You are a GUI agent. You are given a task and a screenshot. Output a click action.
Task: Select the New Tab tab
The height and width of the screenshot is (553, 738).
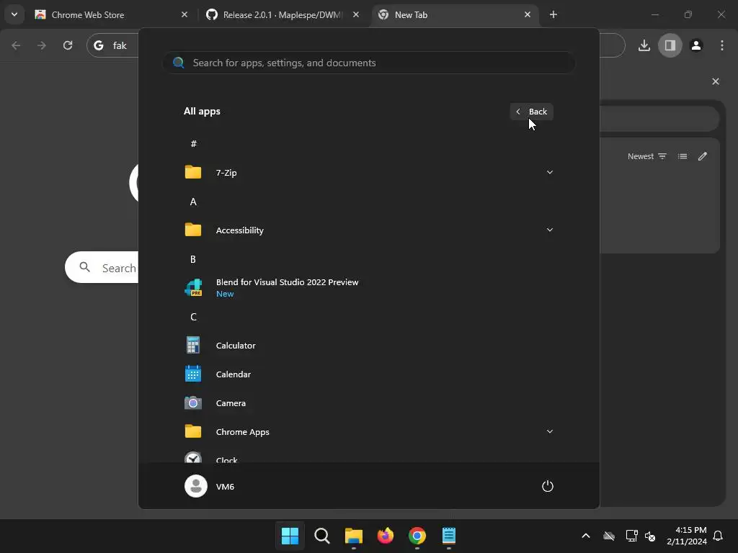click(x=455, y=14)
